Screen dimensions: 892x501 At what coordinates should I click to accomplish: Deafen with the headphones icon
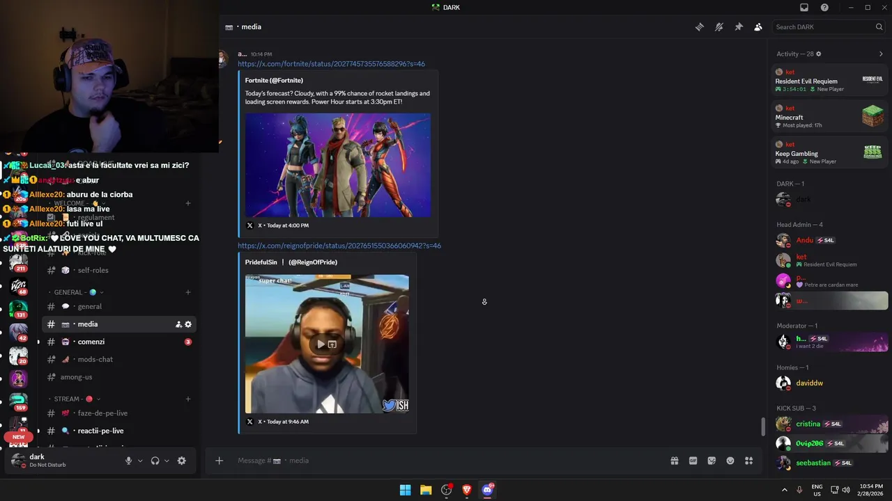click(x=155, y=461)
